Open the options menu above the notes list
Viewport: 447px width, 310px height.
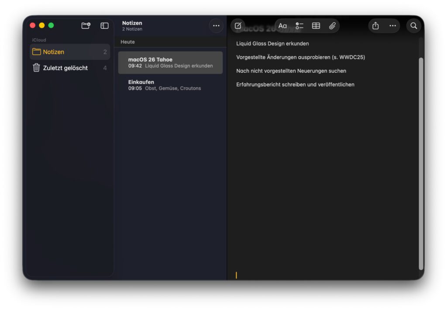point(216,26)
